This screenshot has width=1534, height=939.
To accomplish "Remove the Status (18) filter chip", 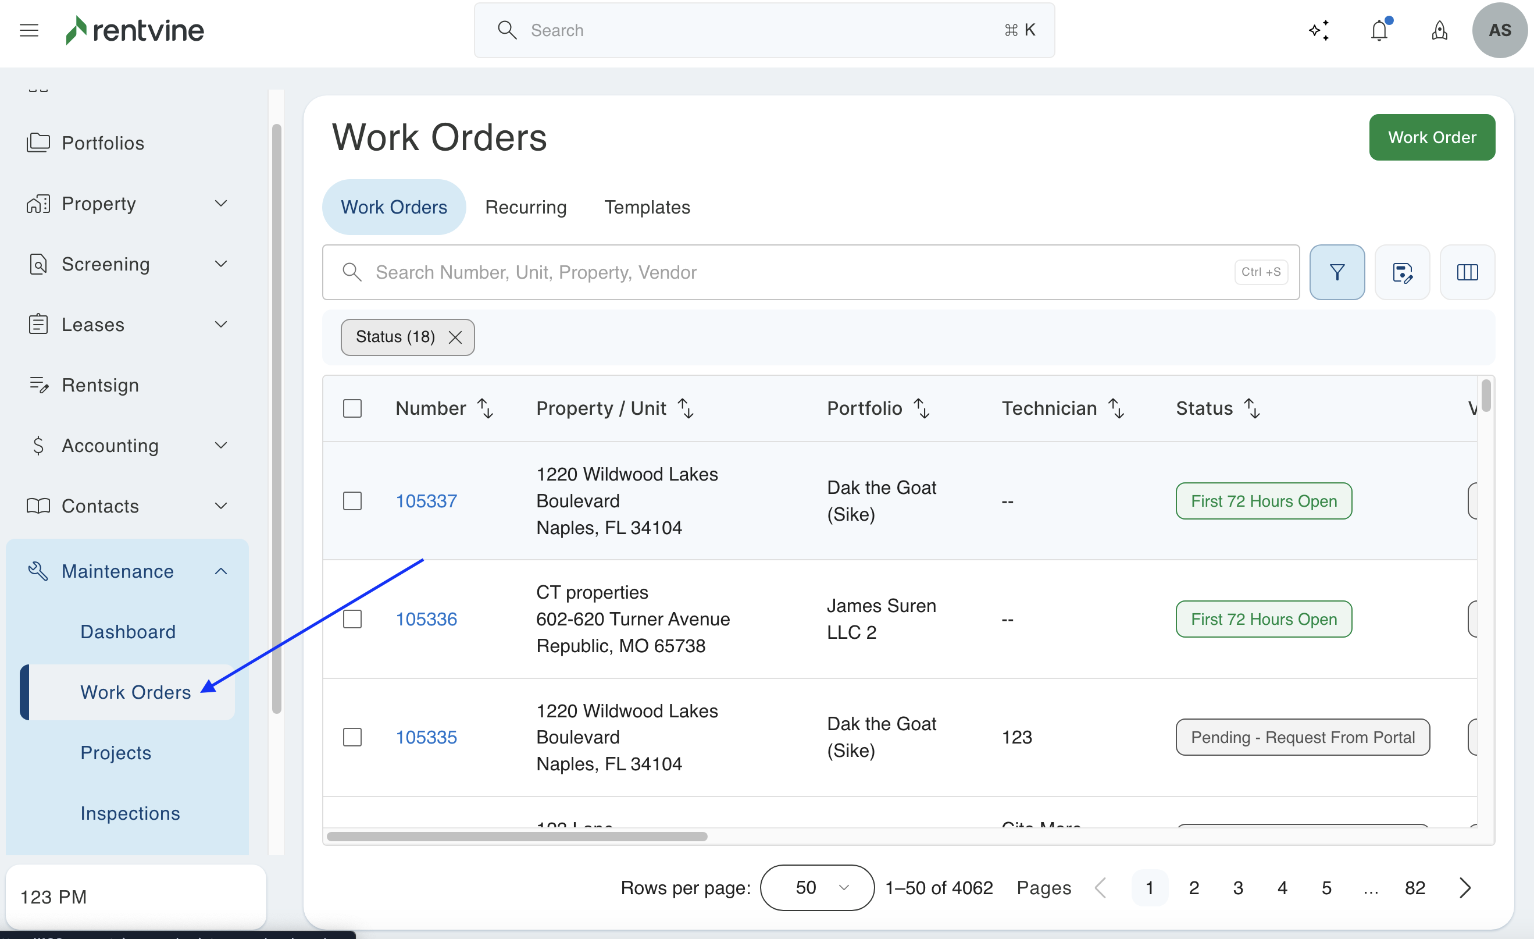I will (455, 337).
